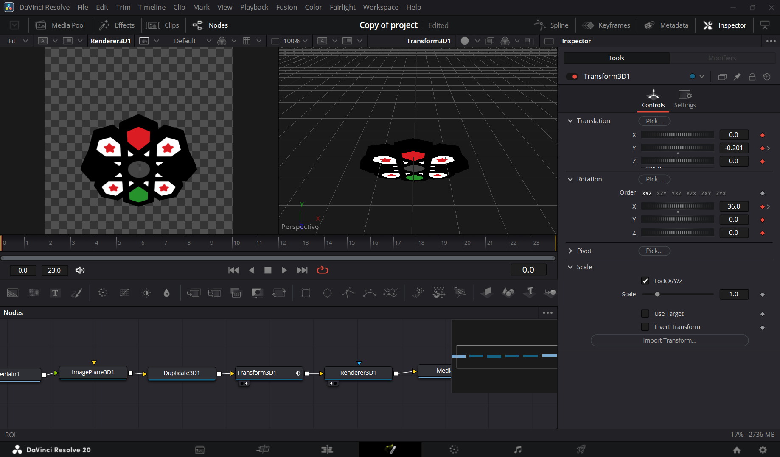Open the Fusion menu
This screenshot has width=780, height=457.
pos(286,7)
